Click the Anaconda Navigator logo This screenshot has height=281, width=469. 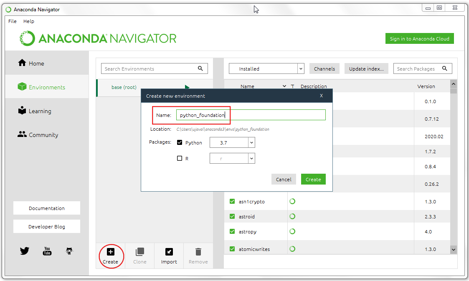(98, 38)
